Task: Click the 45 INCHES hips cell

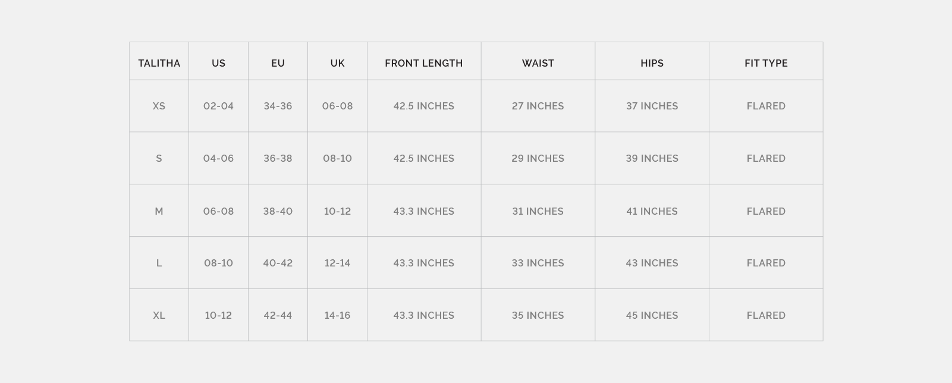Action: coord(652,315)
